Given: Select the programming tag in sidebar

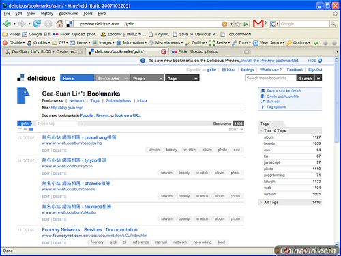Looking at the screenshot, I should click(x=274, y=175).
